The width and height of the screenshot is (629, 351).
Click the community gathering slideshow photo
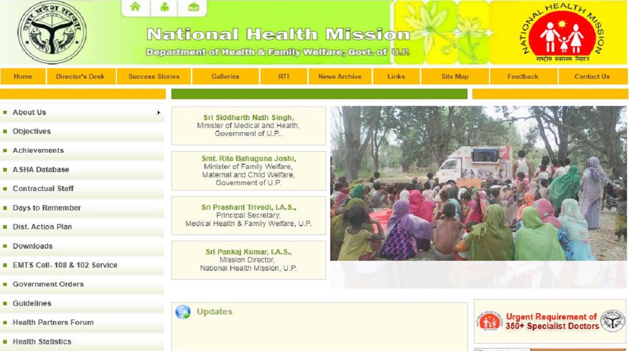478,184
